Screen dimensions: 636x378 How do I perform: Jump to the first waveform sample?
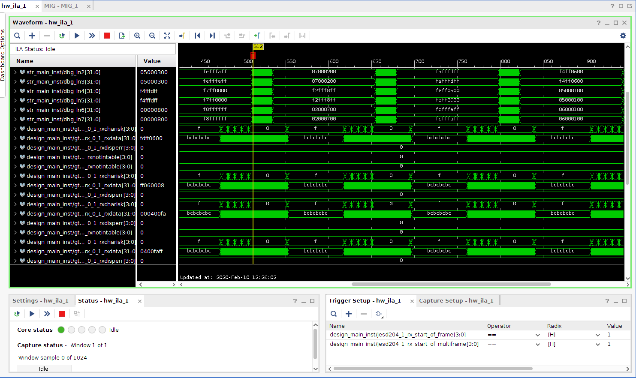(197, 36)
